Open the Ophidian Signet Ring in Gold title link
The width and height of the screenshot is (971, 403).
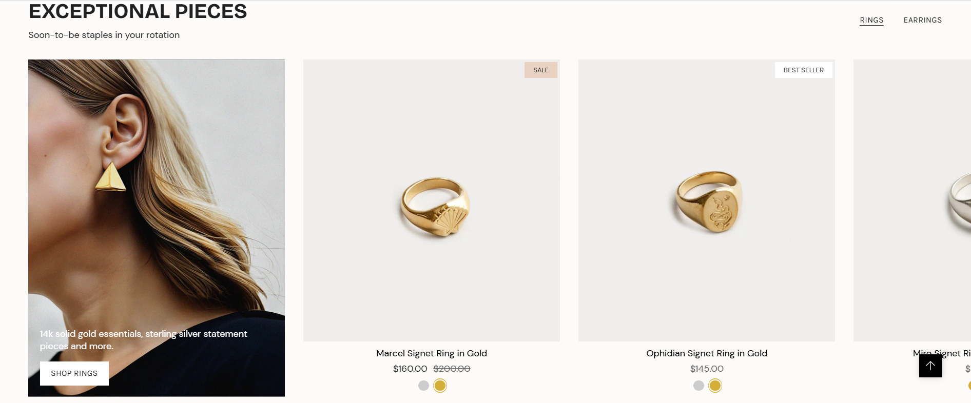pos(706,353)
